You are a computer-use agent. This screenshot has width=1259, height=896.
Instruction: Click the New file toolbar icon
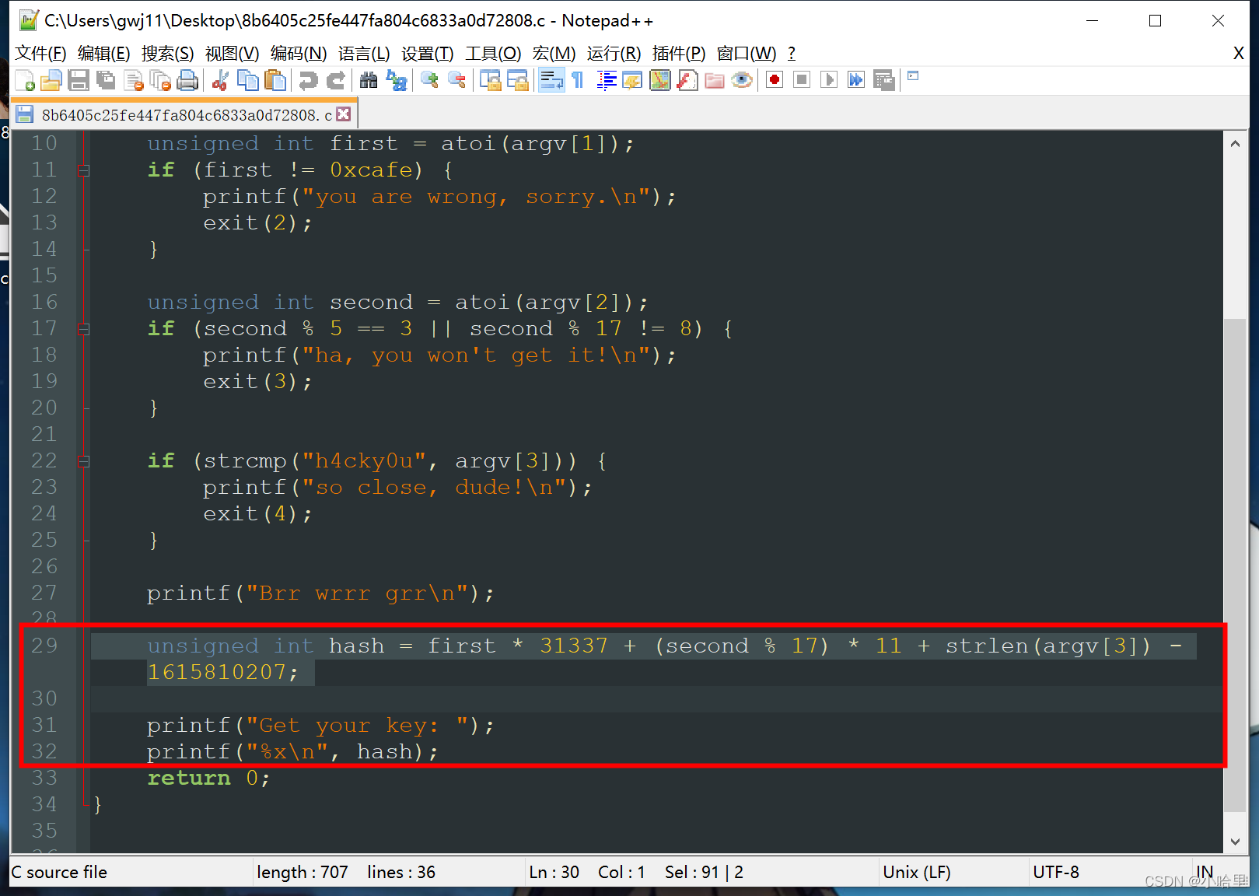click(25, 80)
